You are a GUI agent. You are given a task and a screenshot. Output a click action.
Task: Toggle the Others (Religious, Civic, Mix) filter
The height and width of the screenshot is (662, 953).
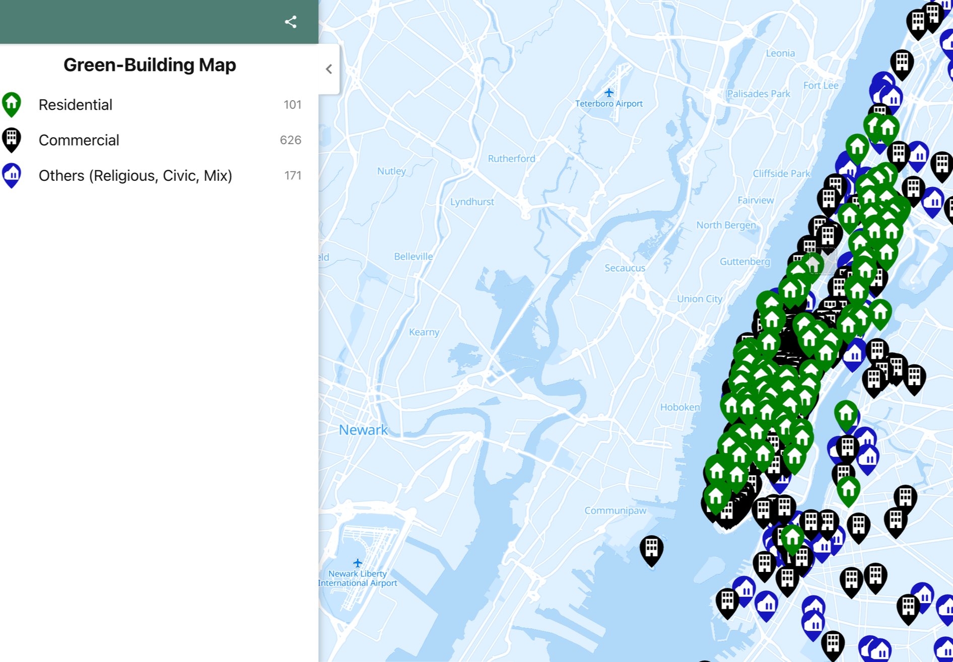135,175
